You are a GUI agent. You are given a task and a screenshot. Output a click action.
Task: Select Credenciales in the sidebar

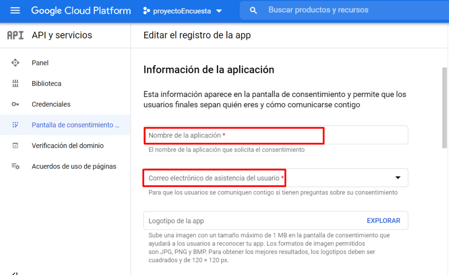(x=65, y=104)
